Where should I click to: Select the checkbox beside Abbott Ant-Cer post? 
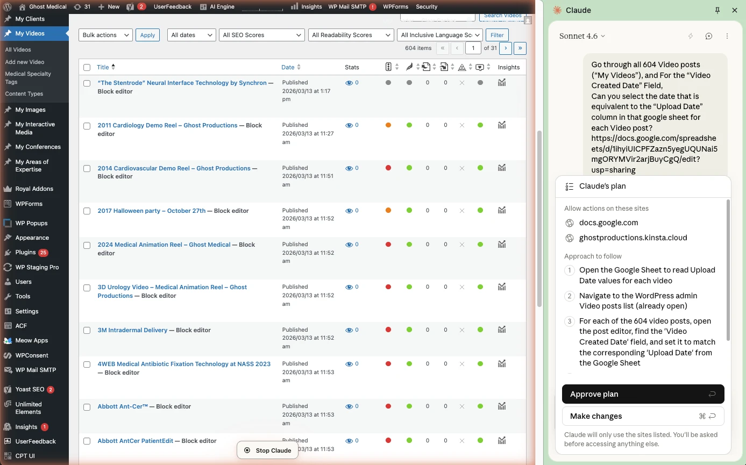tap(87, 407)
